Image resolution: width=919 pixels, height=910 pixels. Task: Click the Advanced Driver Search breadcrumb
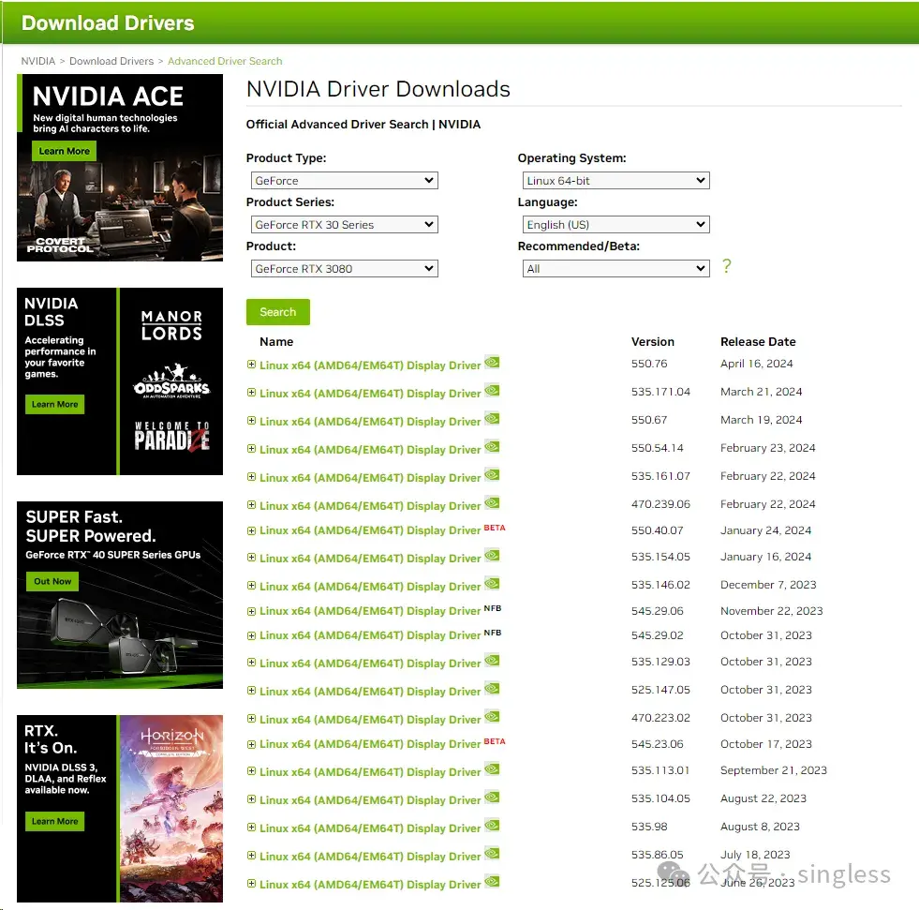[225, 61]
